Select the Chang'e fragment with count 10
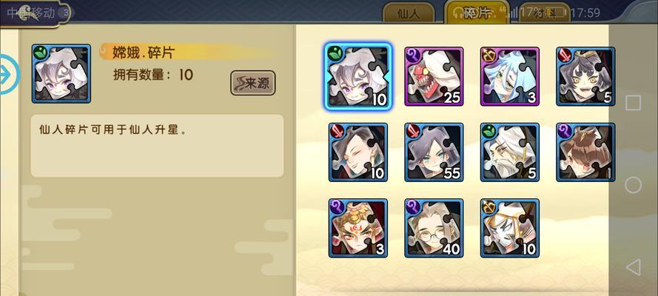Screen dimensions: 658x296 (x=358, y=76)
